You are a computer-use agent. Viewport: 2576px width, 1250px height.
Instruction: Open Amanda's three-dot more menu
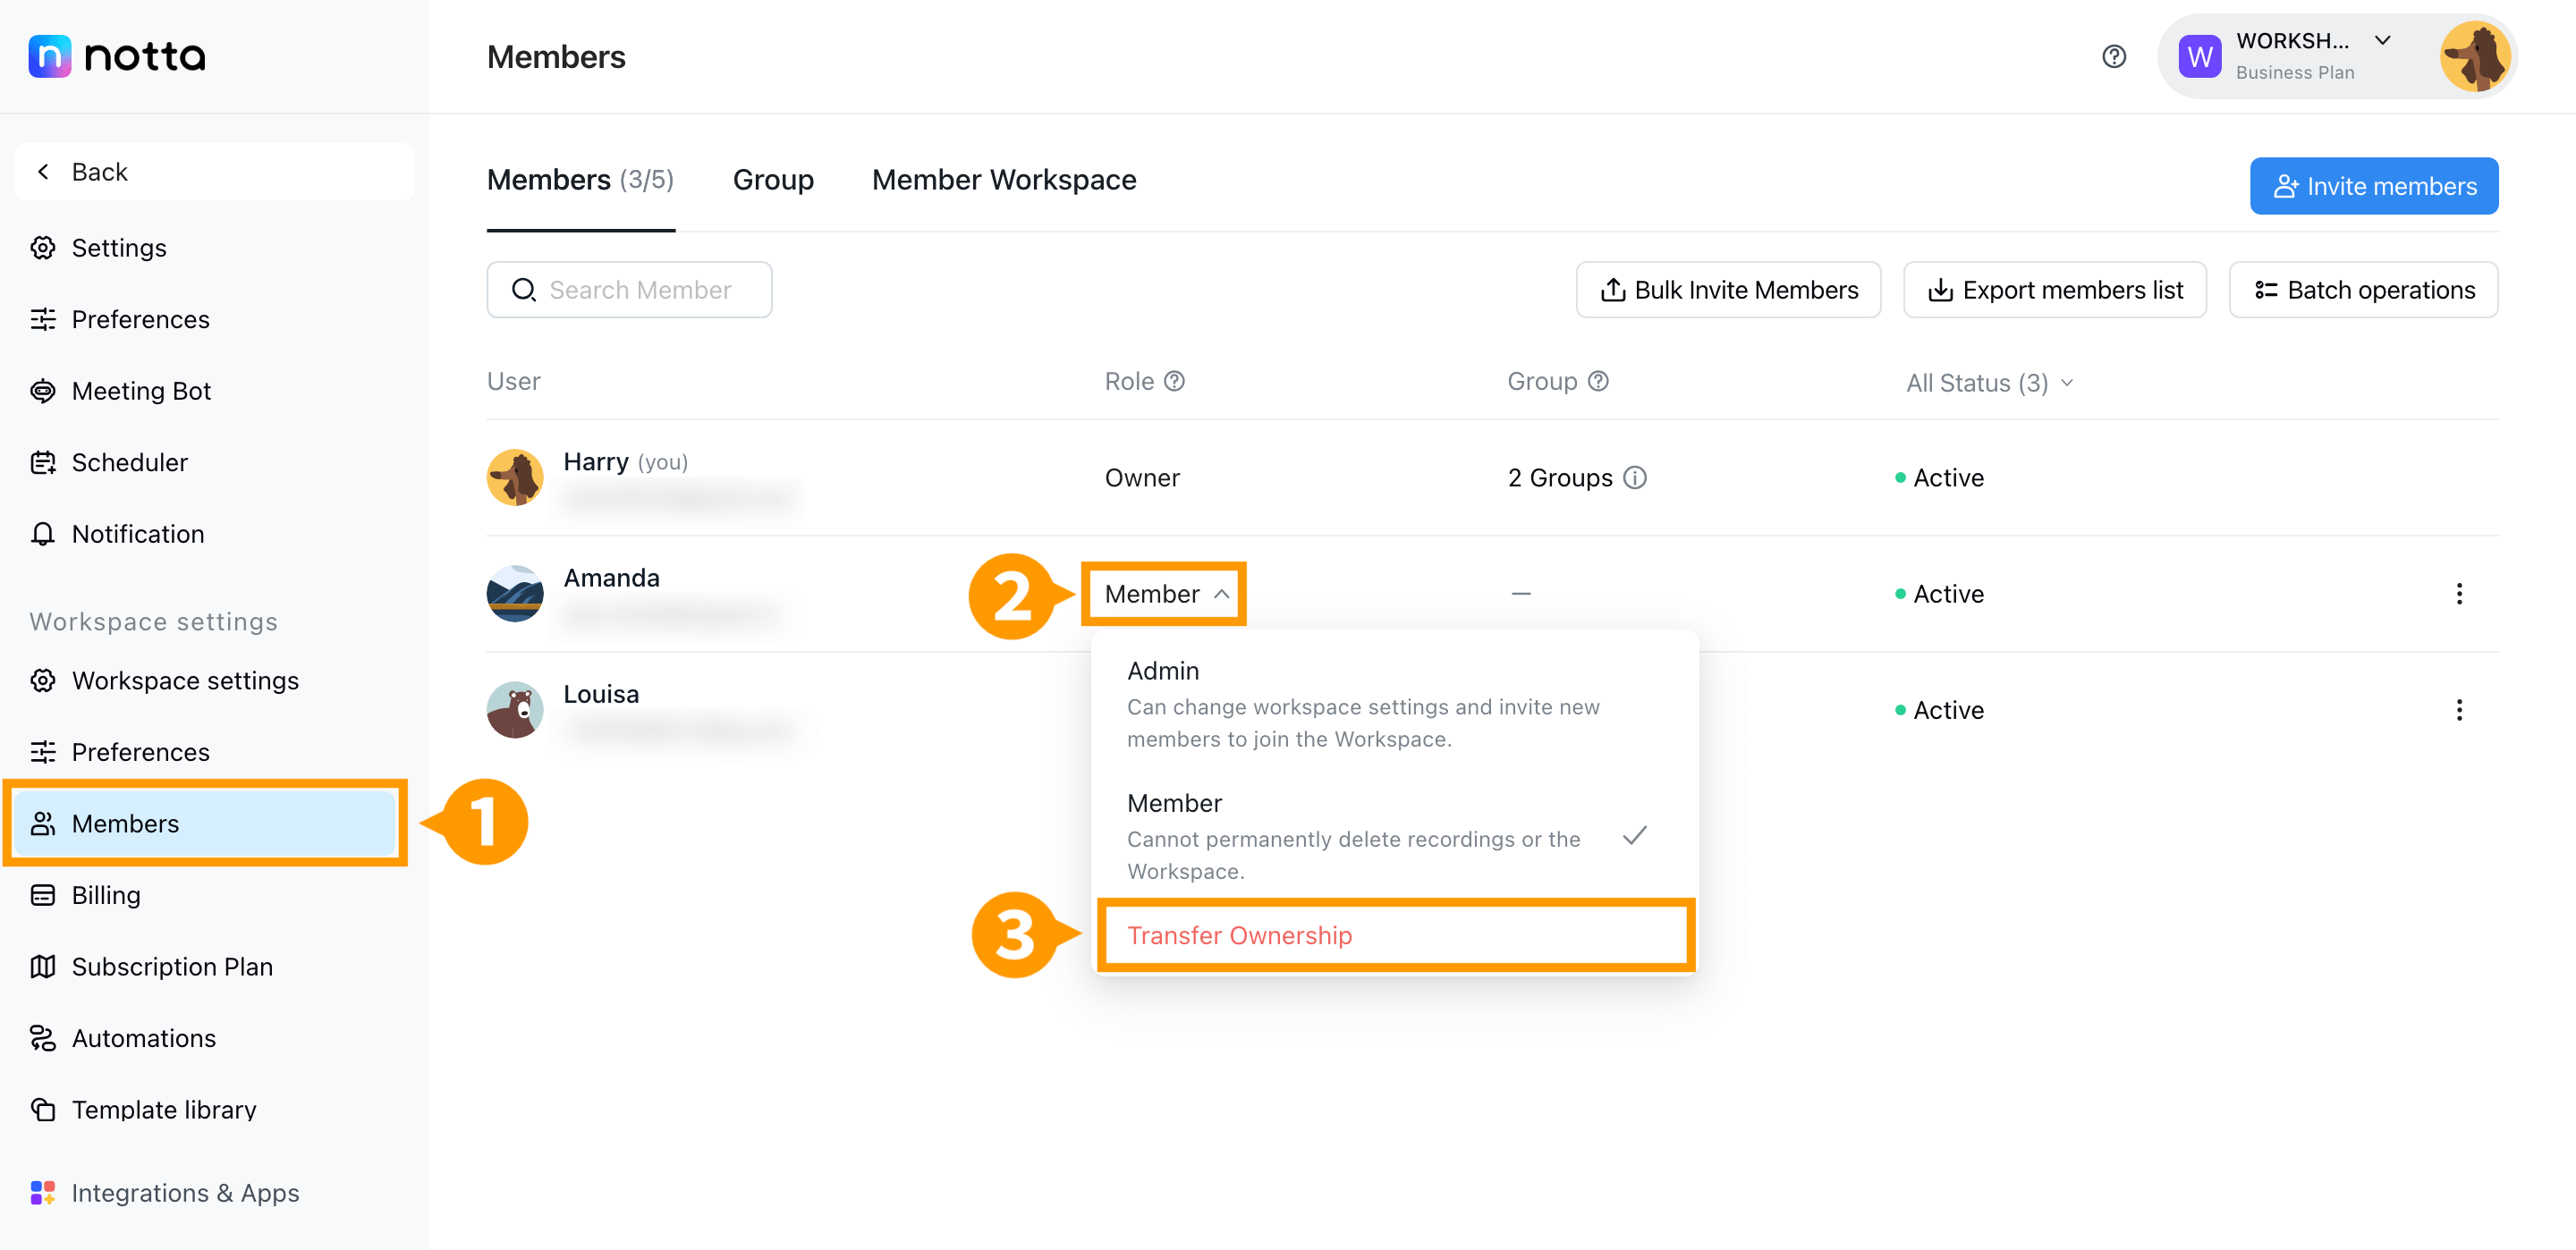tap(2459, 594)
